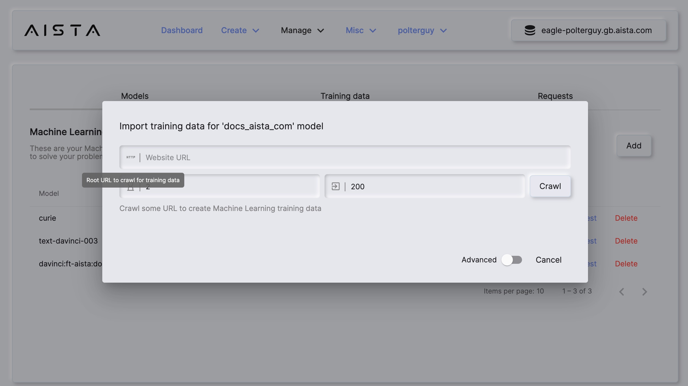
Task: Delete the curie model
Action: (x=626, y=218)
